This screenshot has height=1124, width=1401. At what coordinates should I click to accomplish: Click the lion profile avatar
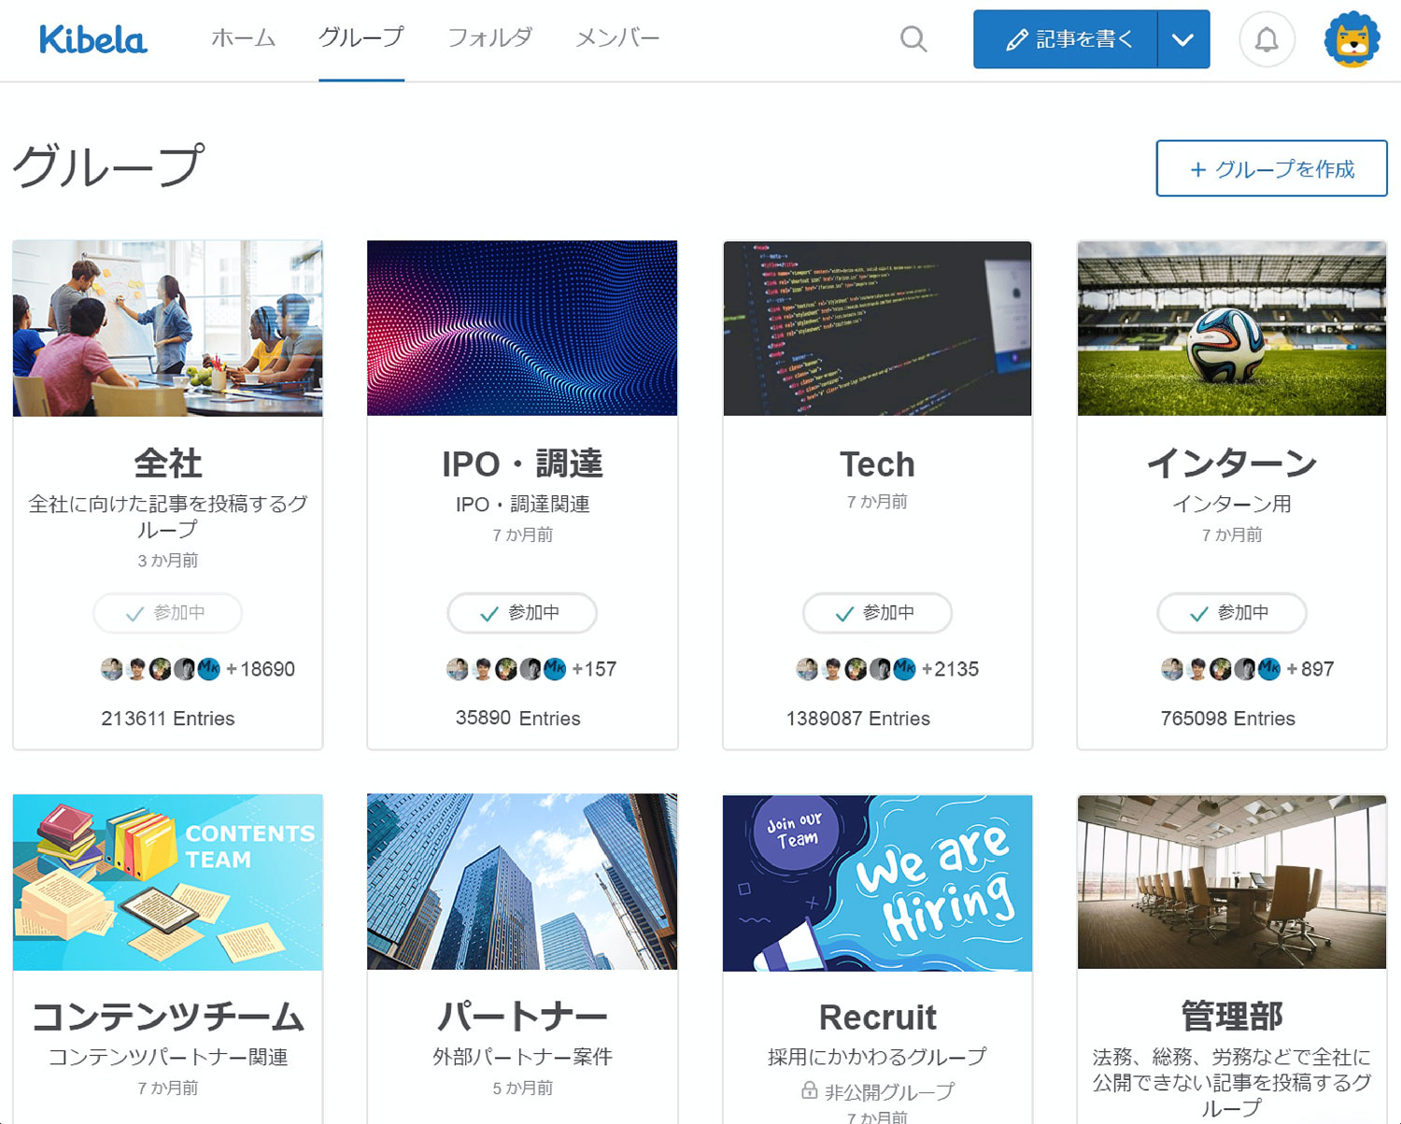(x=1351, y=39)
